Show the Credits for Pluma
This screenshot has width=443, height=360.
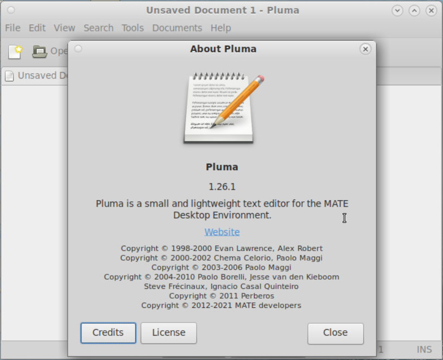click(x=107, y=333)
